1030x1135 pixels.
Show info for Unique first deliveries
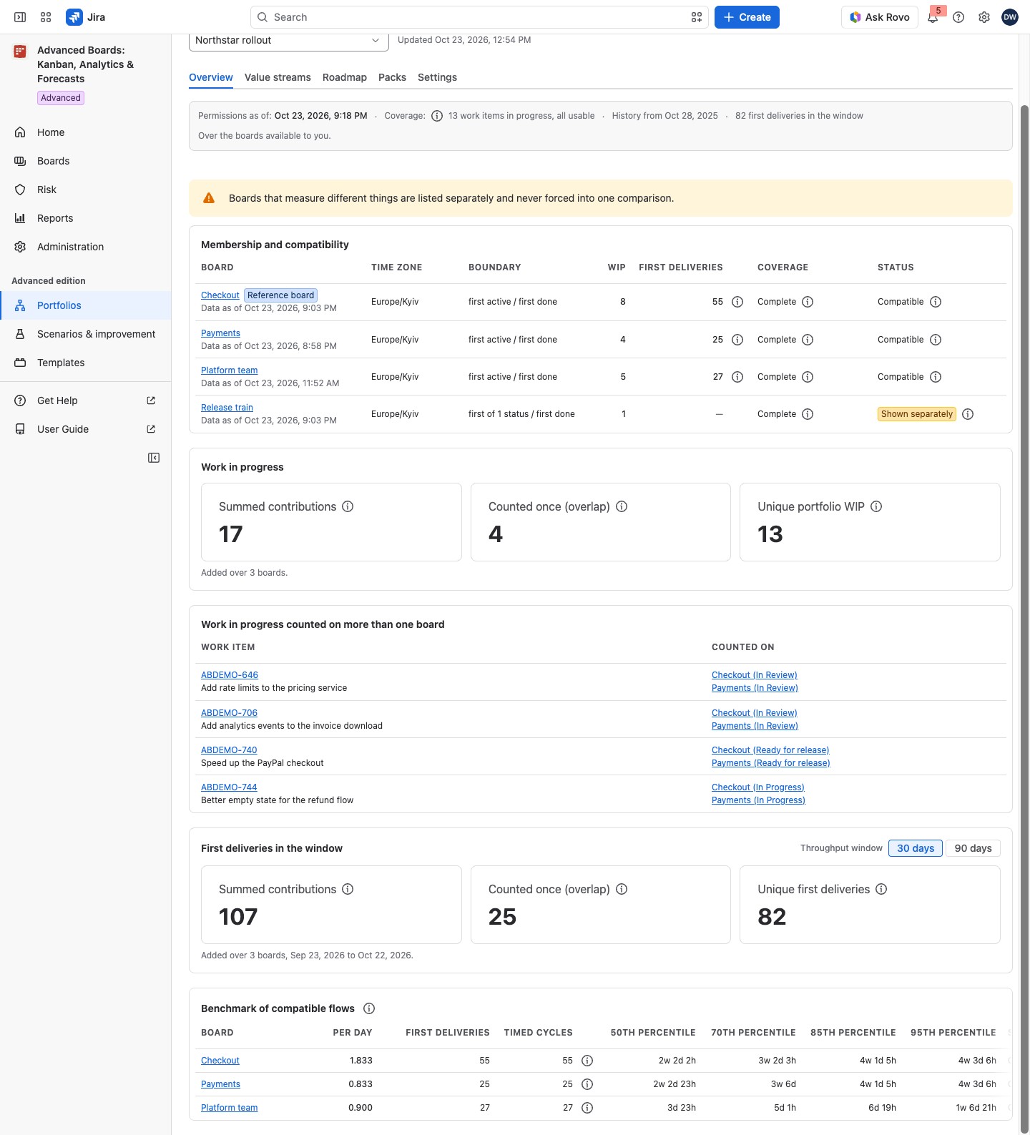(881, 889)
